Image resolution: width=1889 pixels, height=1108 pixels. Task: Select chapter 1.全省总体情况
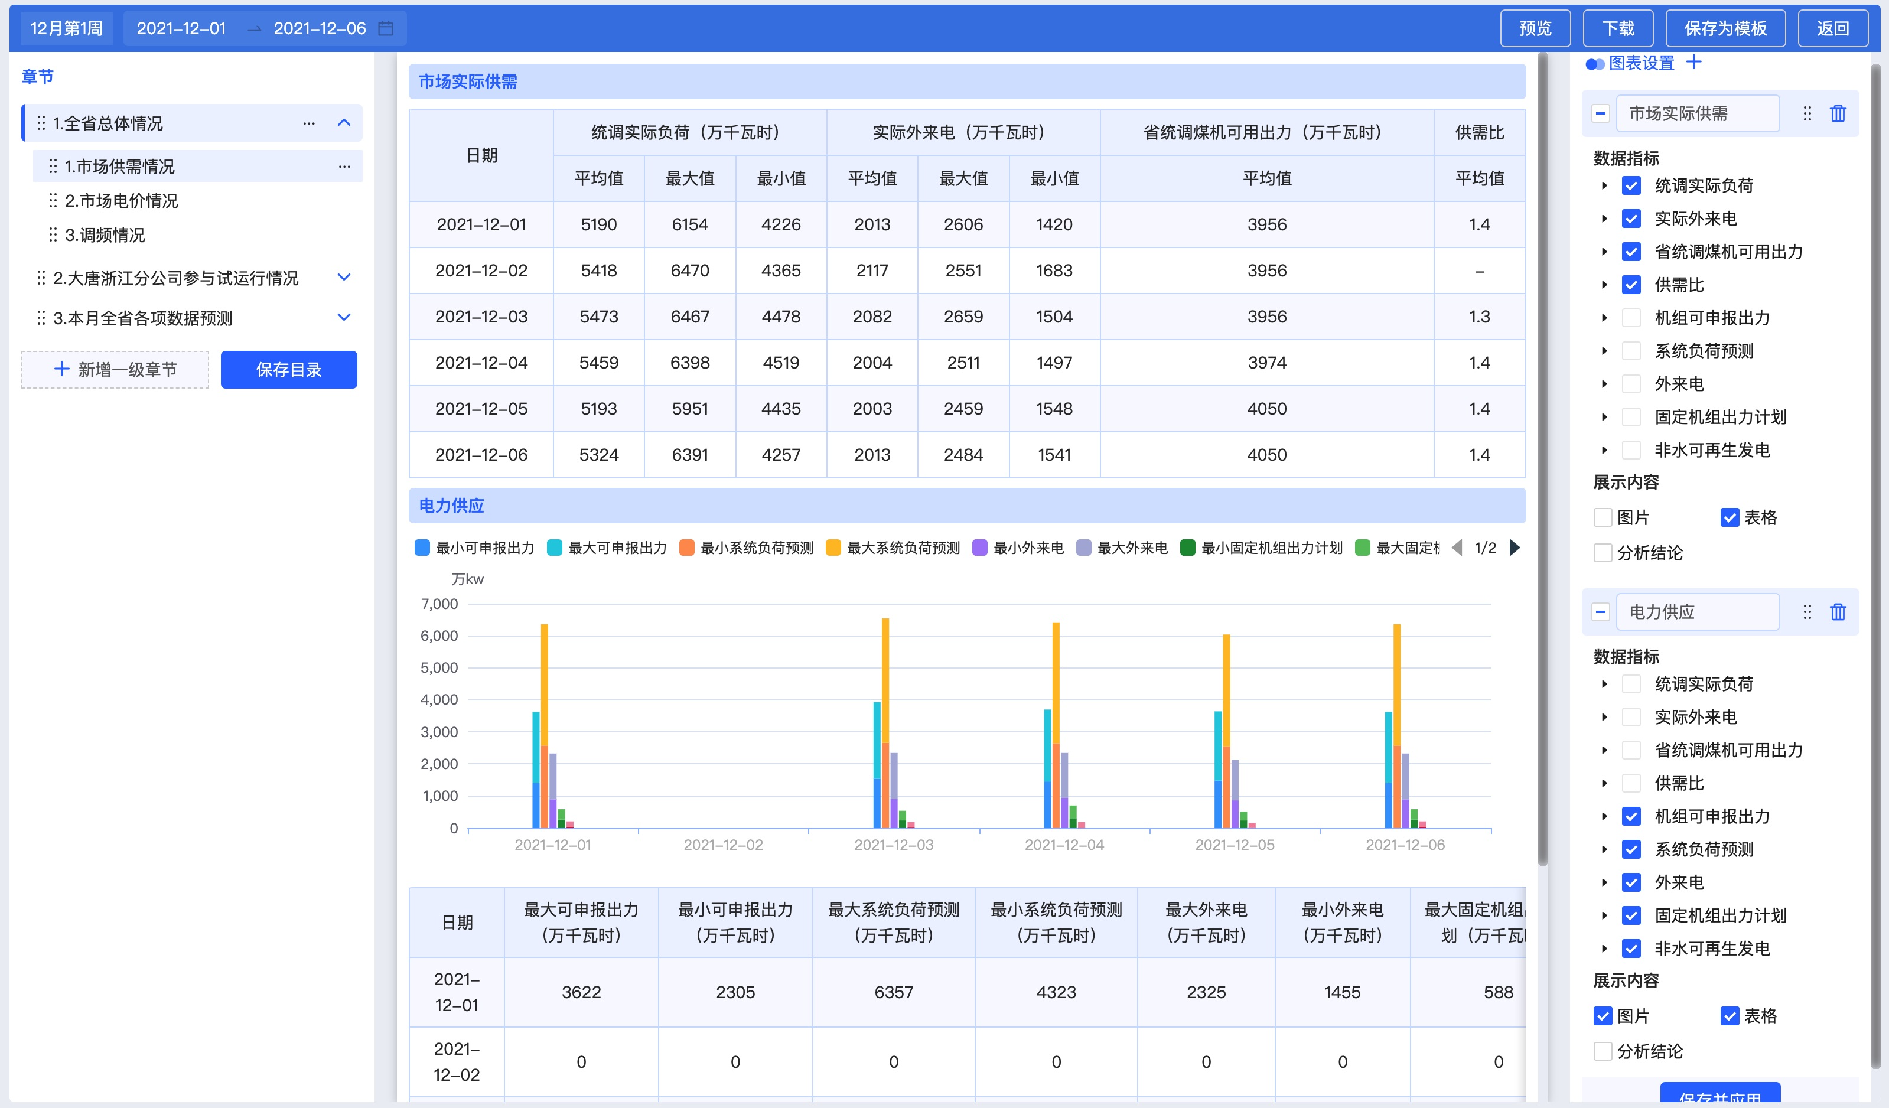pos(107,123)
